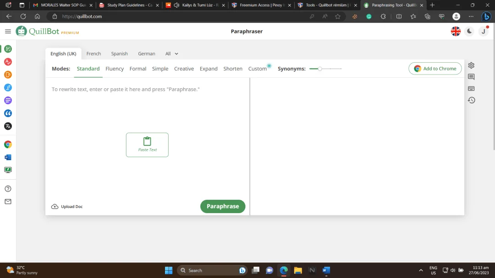Viewport: 495px width, 278px height.
Task: Open the feedback comment icon
Action: click(471, 77)
